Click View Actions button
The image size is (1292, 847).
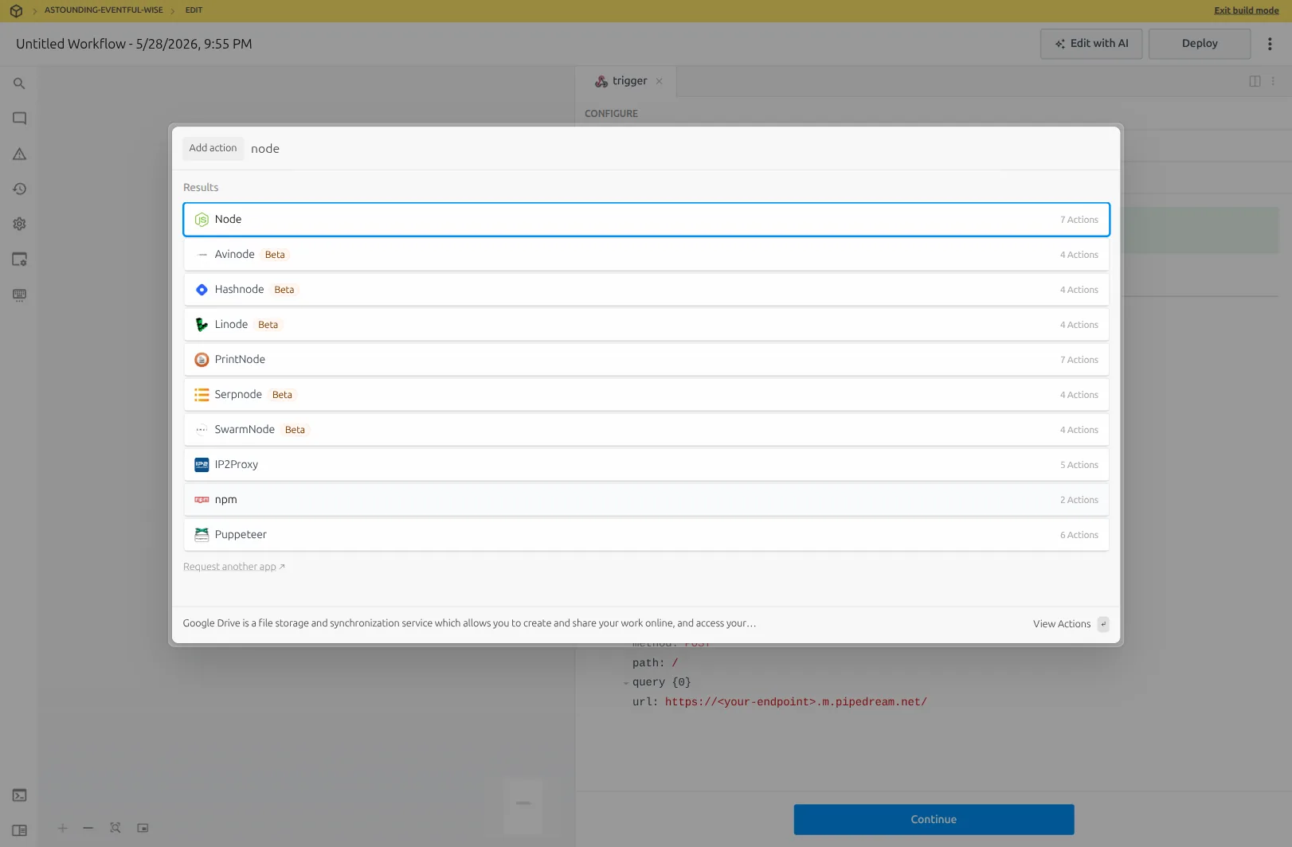1071,624
